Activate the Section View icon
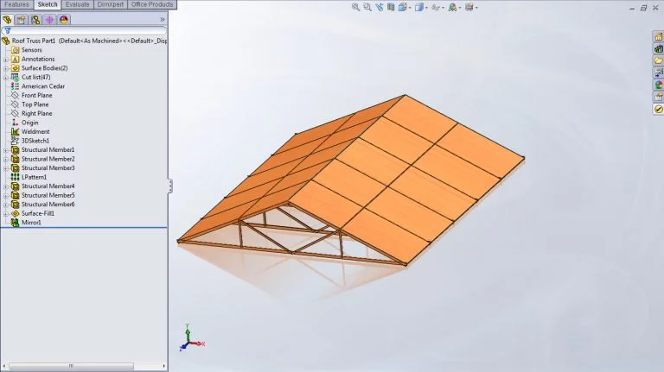Screen dimensions: 664x372 click(x=393, y=7)
